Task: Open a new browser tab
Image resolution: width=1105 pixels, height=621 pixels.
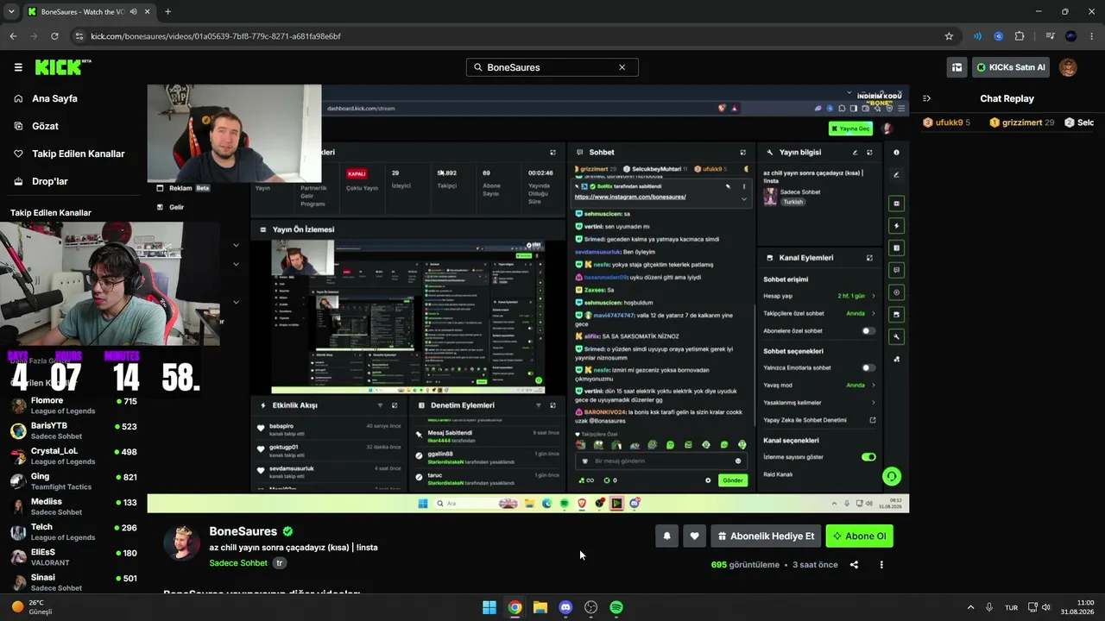Action: [x=167, y=12]
